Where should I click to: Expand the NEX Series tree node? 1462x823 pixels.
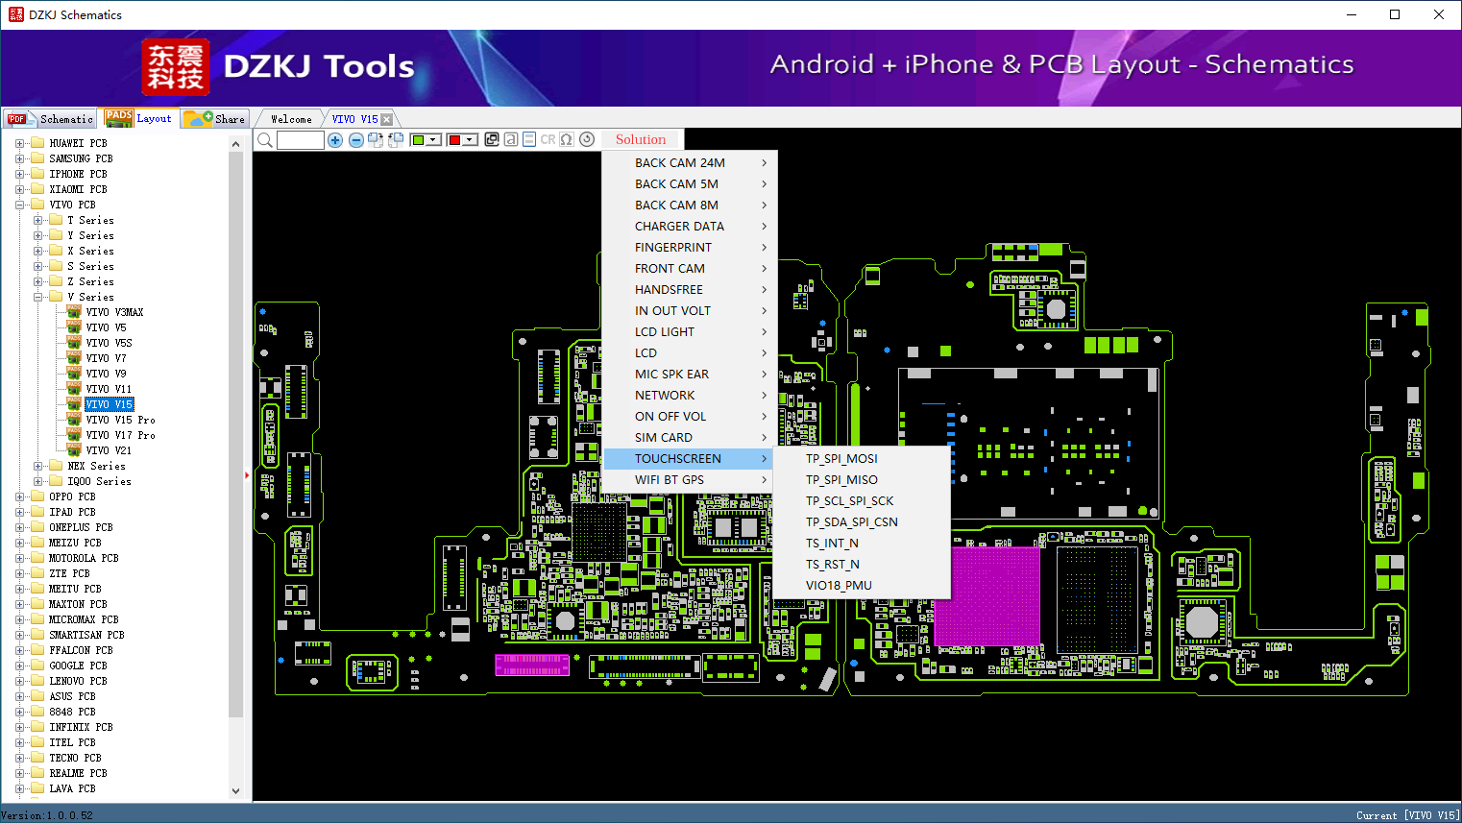pos(37,466)
